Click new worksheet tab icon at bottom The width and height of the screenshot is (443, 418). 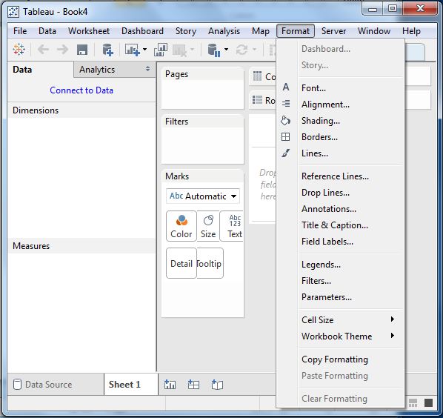coord(170,385)
